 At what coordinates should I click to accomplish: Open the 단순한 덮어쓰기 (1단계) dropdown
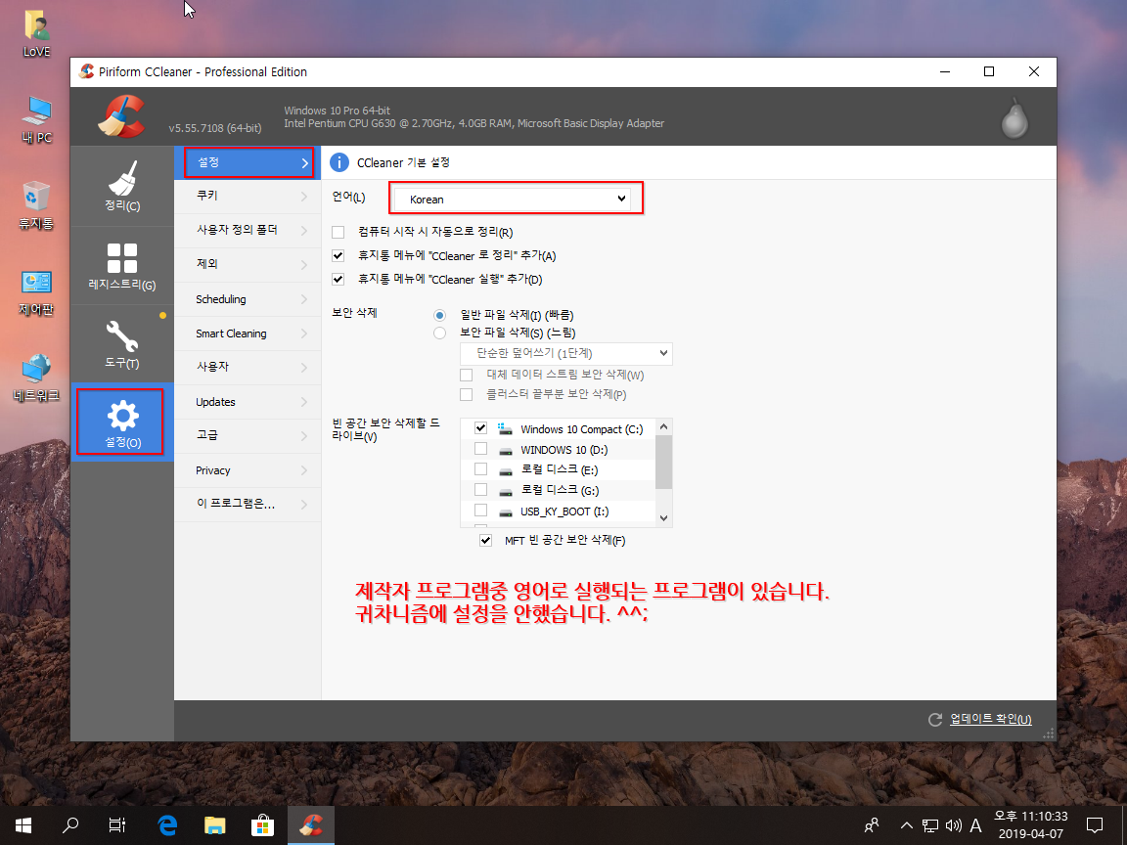point(566,353)
